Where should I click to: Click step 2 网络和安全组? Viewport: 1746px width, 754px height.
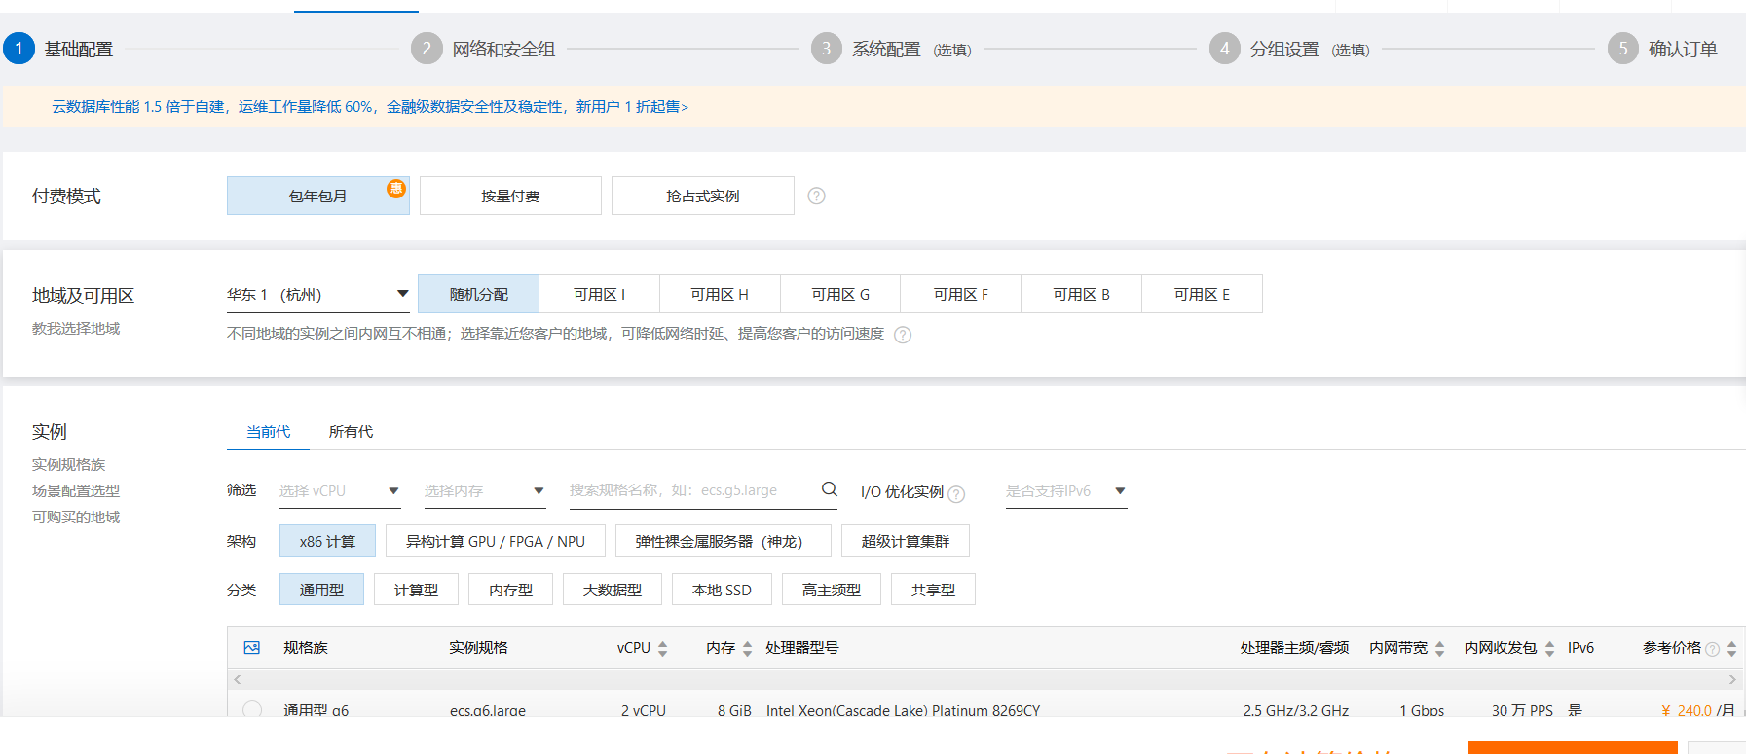click(x=484, y=49)
